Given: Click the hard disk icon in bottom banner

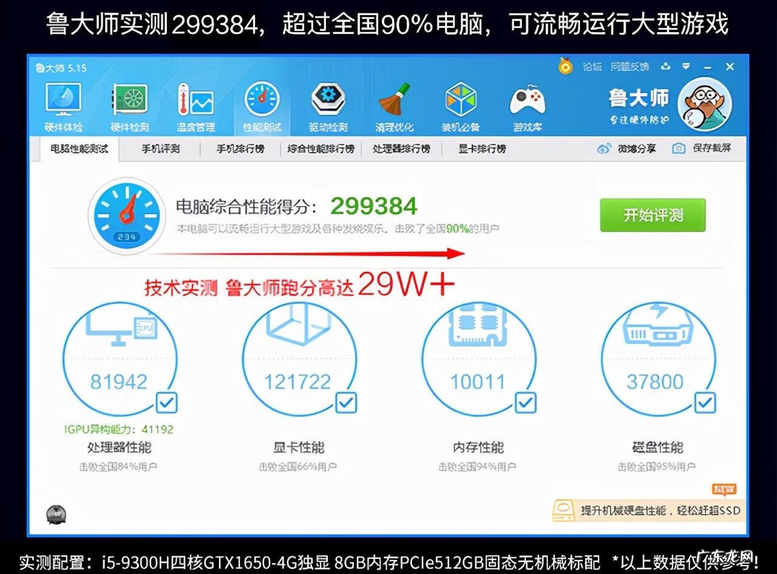Looking at the screenshot, I should (x=565, y=511).
